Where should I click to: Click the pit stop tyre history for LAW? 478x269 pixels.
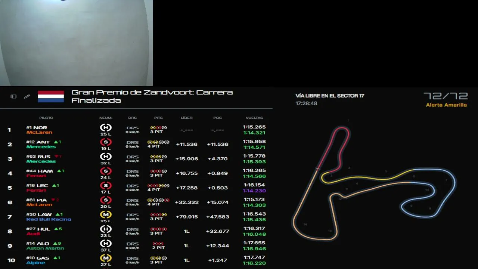pos(158,215)
